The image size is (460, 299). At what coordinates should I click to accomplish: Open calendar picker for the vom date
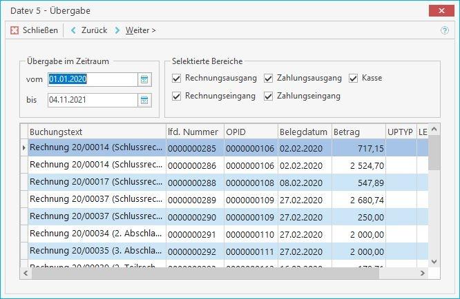[x=144, y=79]
